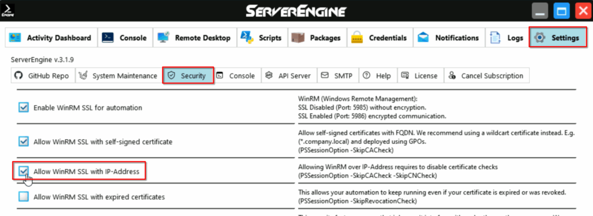Viewport: 593px width, 216px height.
Task: Uncheck Allow WinRM SSL with IP-Address
Action: tap(23, 172)
